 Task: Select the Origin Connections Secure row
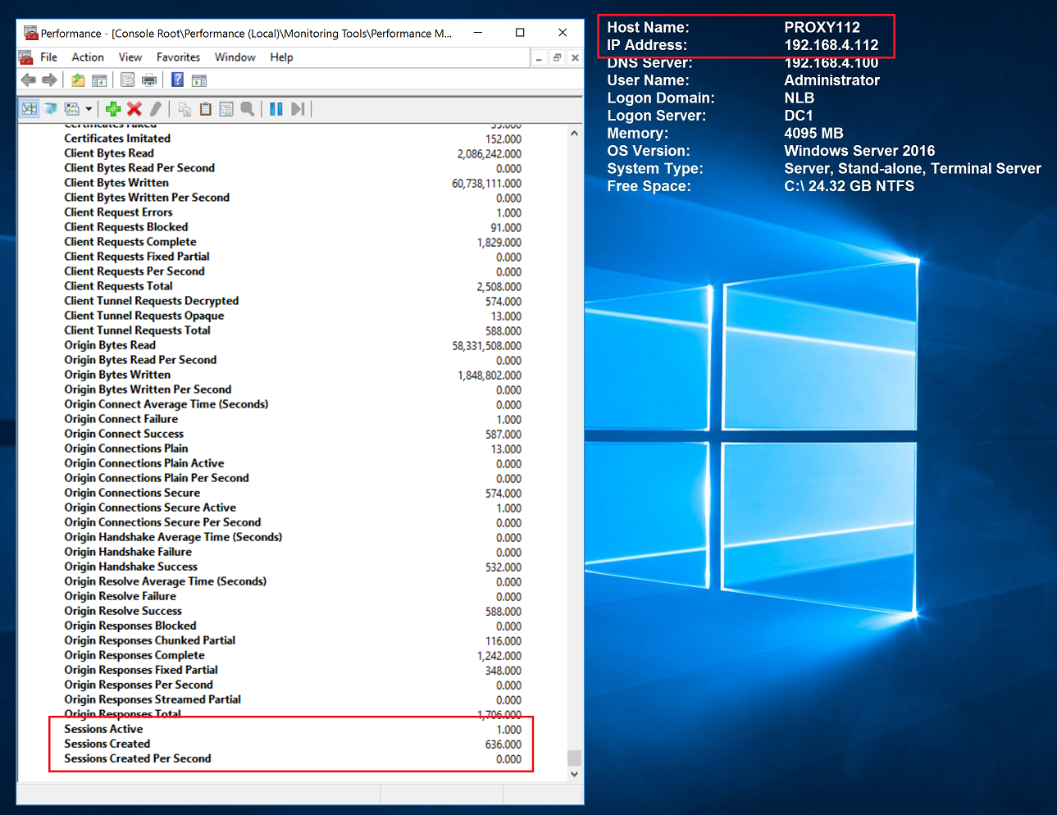point(293,493)
